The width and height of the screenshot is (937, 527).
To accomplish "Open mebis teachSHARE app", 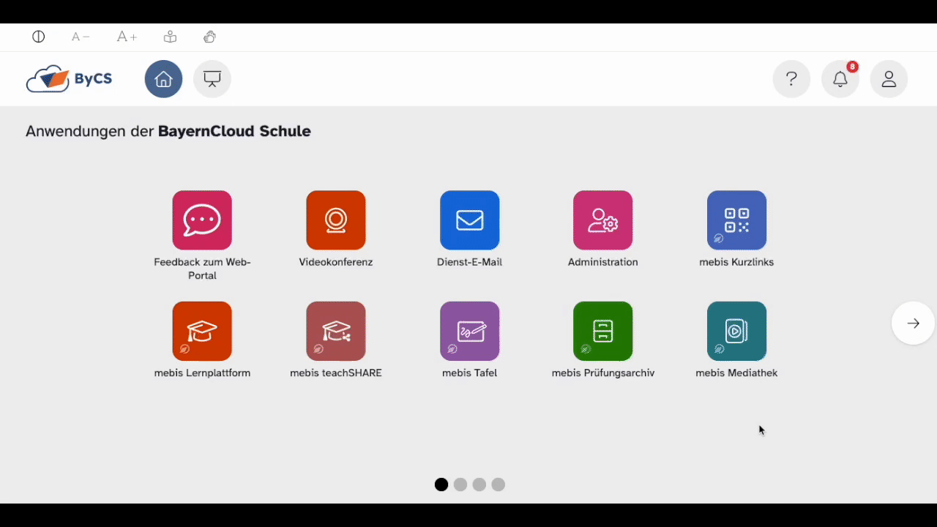I will pyautogui.click(x=336, y=332).
